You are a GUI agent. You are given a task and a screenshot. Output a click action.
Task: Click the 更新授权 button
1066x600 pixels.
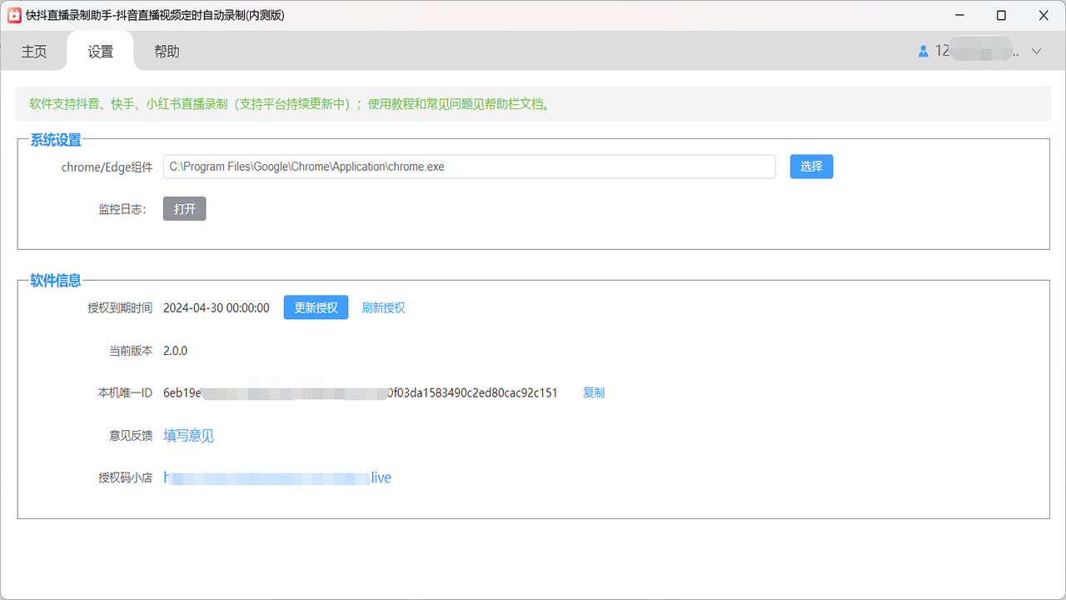316,307
